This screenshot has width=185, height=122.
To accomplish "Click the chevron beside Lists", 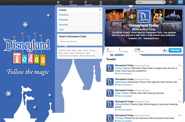I will pyautogui.click(x=100, y=30).
